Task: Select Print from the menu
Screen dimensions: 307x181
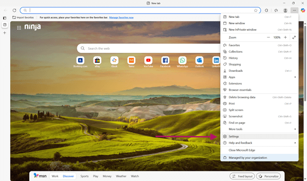Action: coord(259,104)
